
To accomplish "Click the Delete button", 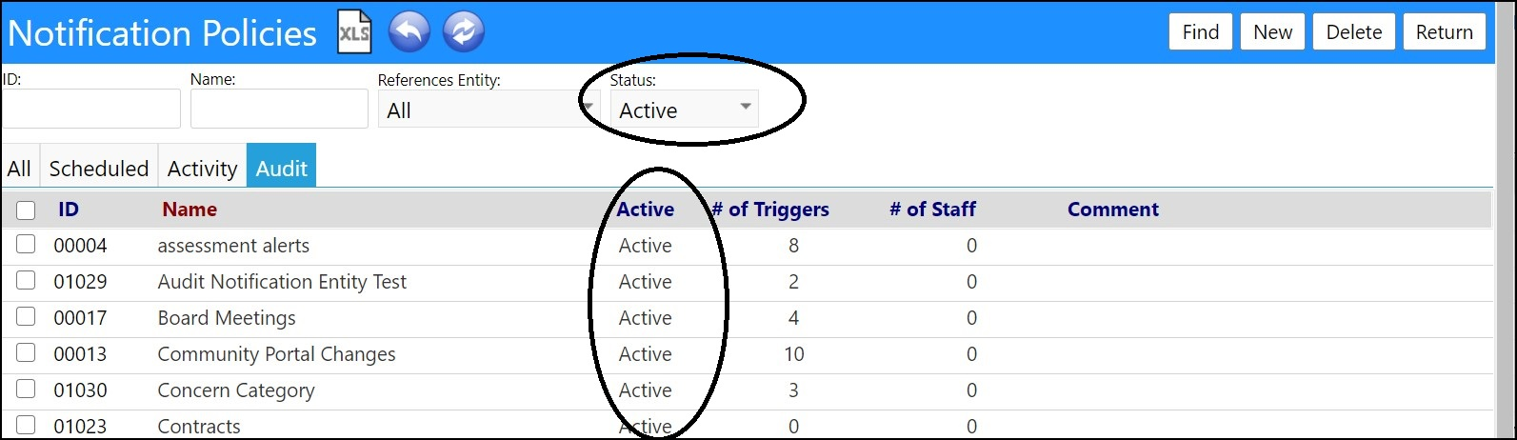I will click(1354, 32).
